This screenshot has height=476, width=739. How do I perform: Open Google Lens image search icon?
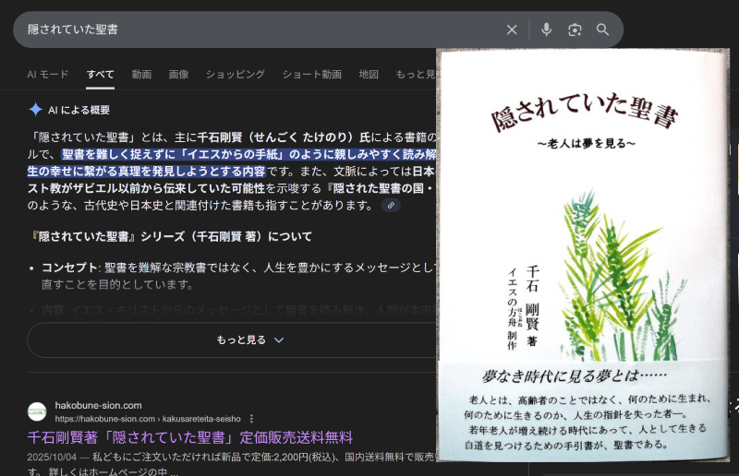click(575, 30)
